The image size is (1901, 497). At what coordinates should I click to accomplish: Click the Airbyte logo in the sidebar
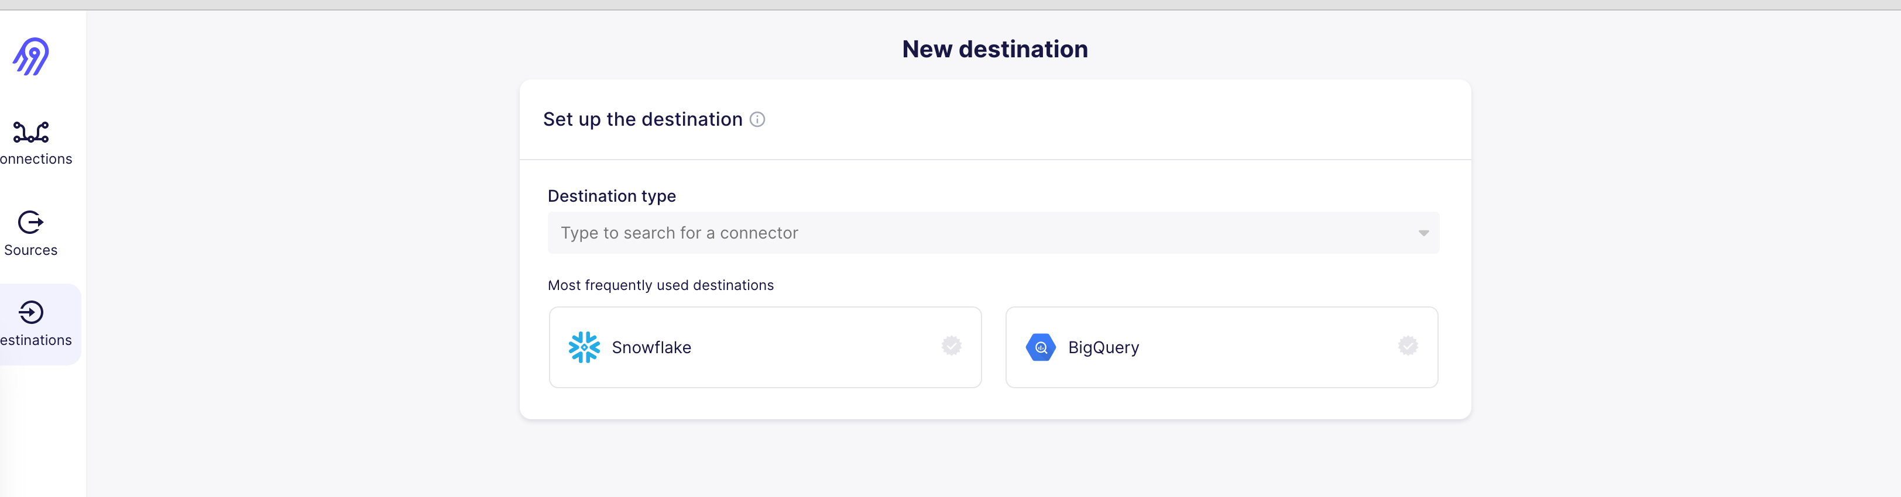coord(31,57)
